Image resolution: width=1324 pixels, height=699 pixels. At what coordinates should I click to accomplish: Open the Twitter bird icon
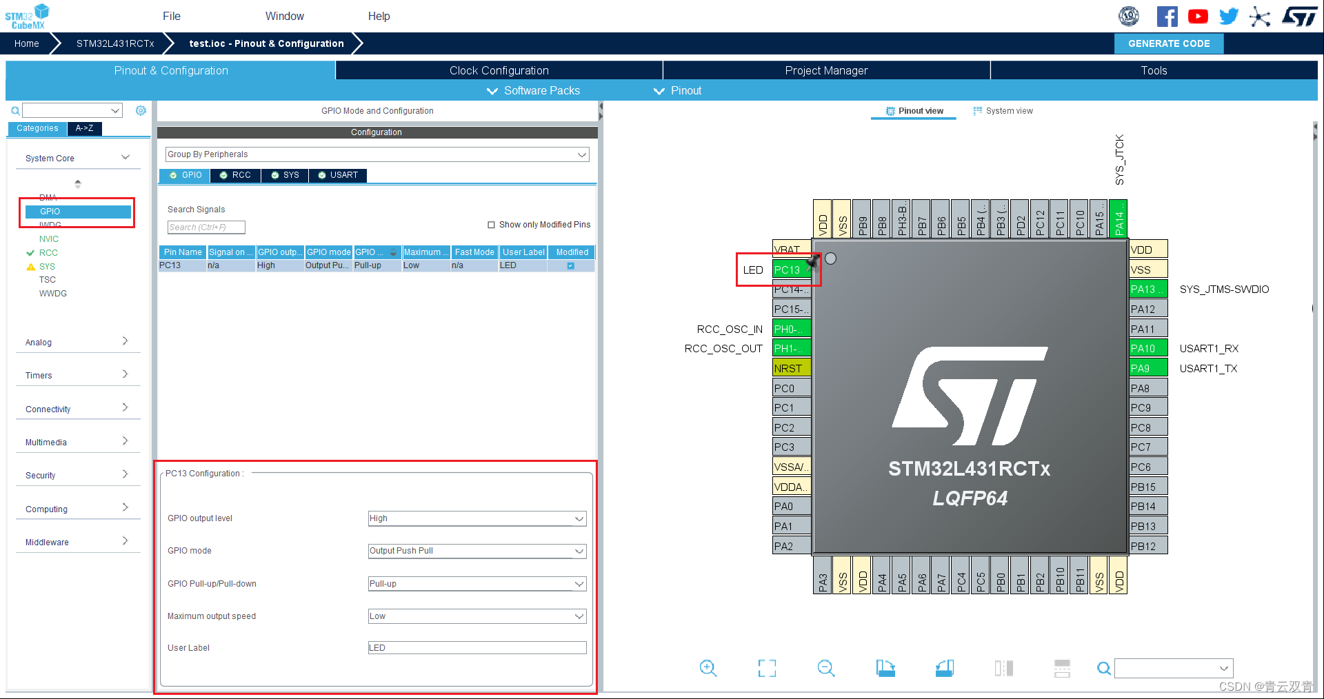pos(1229,17)
